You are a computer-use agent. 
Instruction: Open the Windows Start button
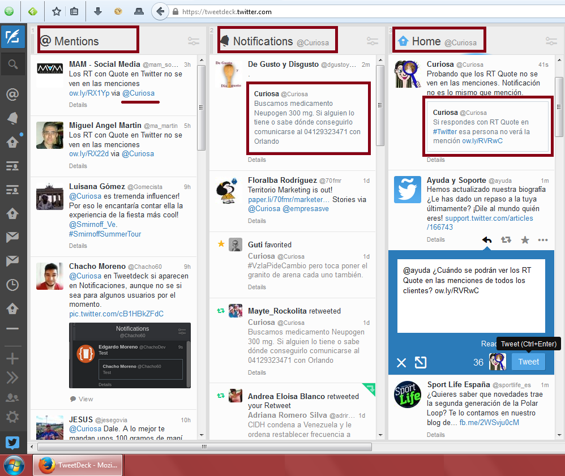click(14, 465)
